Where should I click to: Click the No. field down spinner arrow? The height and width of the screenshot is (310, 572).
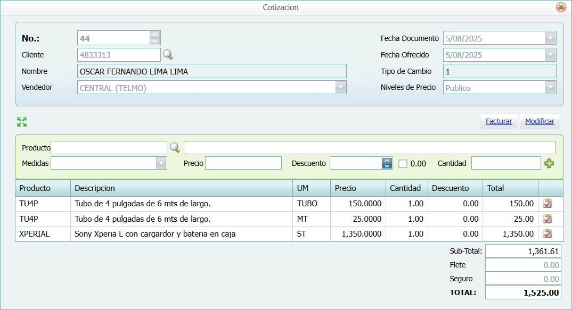(x=154, y=40)
